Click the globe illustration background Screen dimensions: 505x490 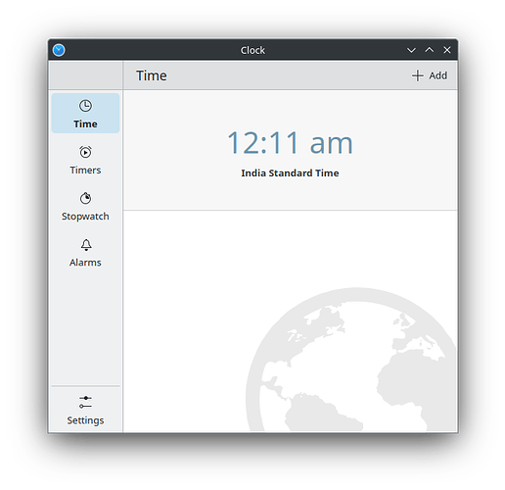[350, 360]
